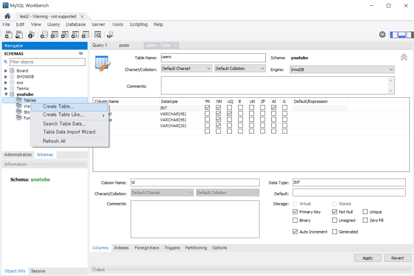Choose Table Data Import Wizard
Viewport: 414px width, 276px height.
[70, 132]
